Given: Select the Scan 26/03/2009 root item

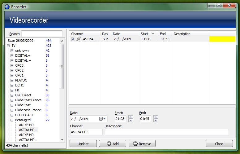Looking at the screenshot, I should click(20, 41).
